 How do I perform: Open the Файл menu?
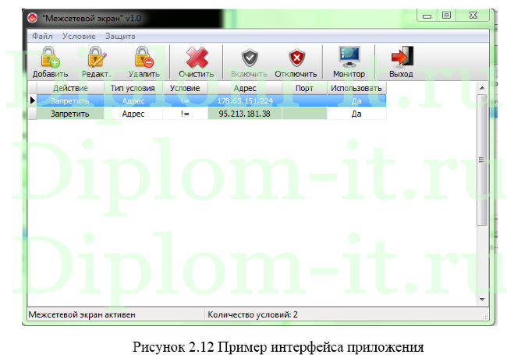coord(42,36)
